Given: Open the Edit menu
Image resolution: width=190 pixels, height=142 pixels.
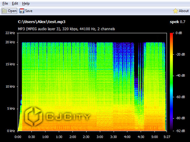Looking at the screenshot, I should point(15,4).
